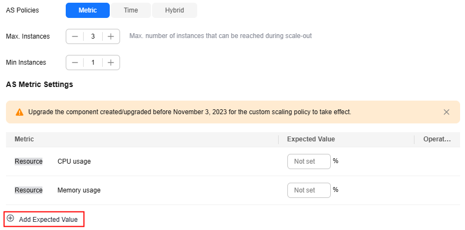Select the Metric AS policy tab
Screen dimensions: 465x230
click(x=87, y=10)
